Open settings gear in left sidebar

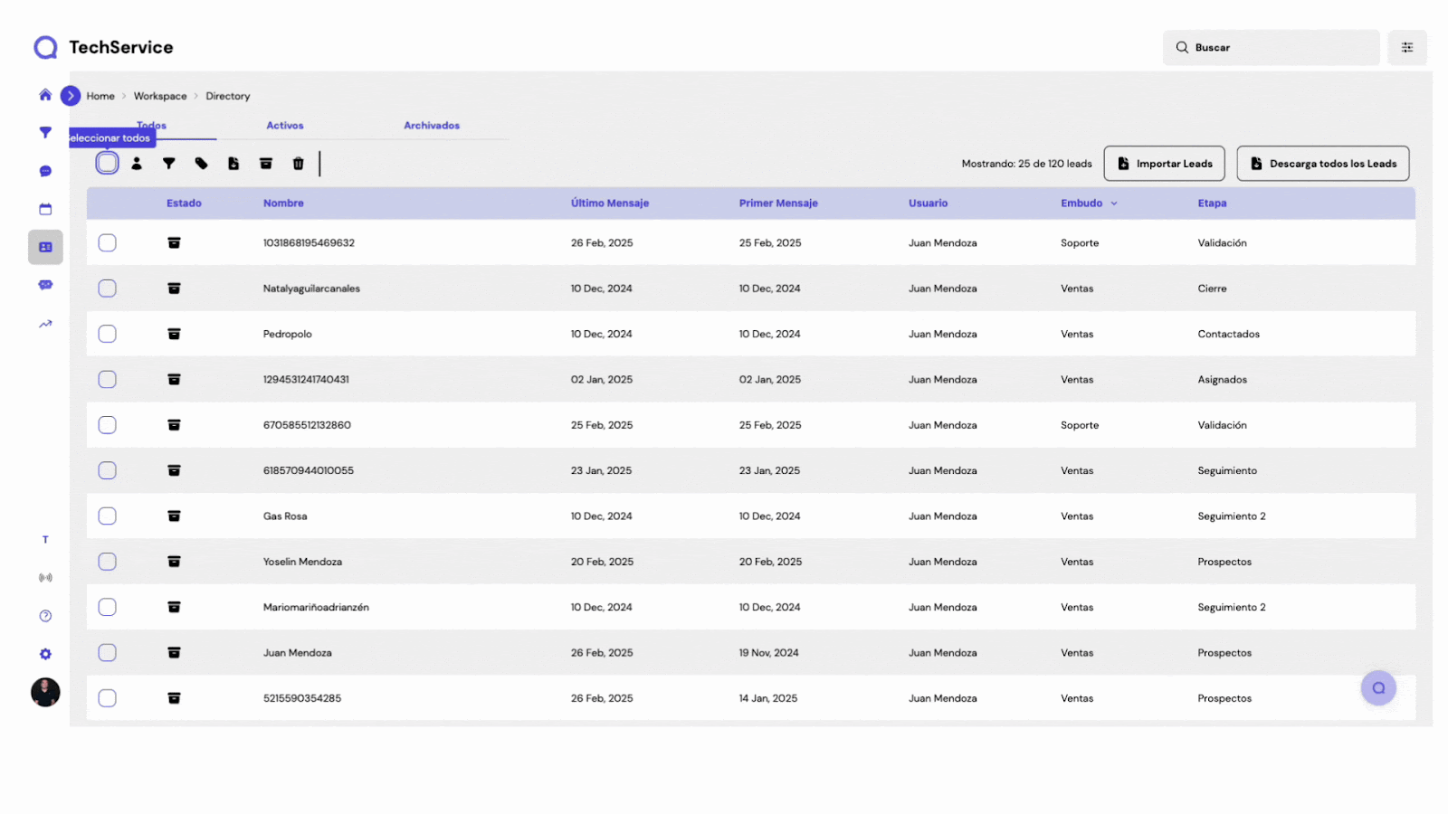45,654
